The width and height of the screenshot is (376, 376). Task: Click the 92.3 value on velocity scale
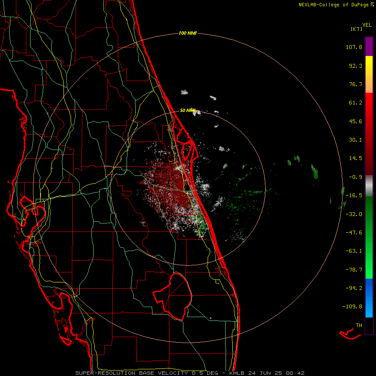pos(356,66)
